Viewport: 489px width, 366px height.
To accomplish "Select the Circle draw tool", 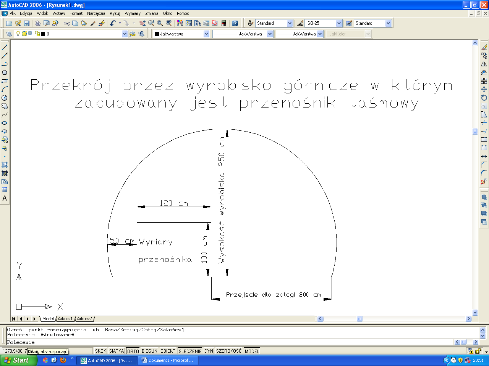I will 5,98.
